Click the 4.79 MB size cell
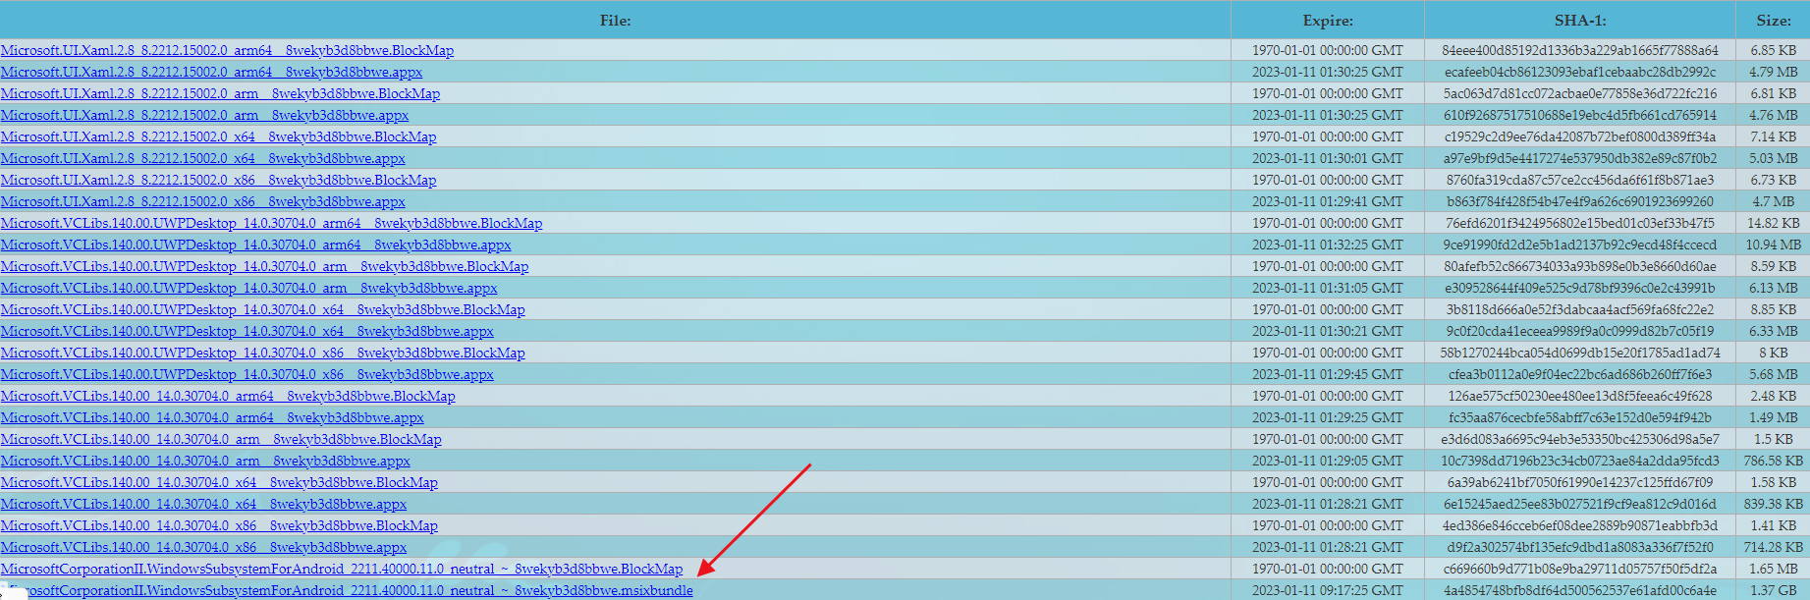The image size is (1810, 600). pos(1774,72)
